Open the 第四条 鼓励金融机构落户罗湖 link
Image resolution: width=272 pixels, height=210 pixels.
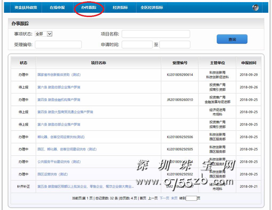59,100
